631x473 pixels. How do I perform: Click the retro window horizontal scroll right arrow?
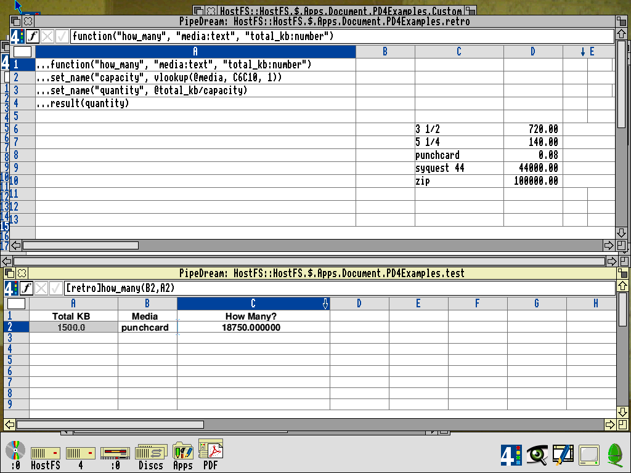608,245
